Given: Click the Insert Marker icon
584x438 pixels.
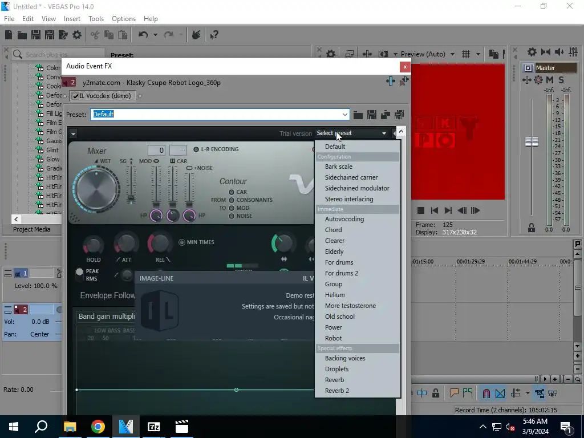Looking at the screenshot, I should coord(454,393).
